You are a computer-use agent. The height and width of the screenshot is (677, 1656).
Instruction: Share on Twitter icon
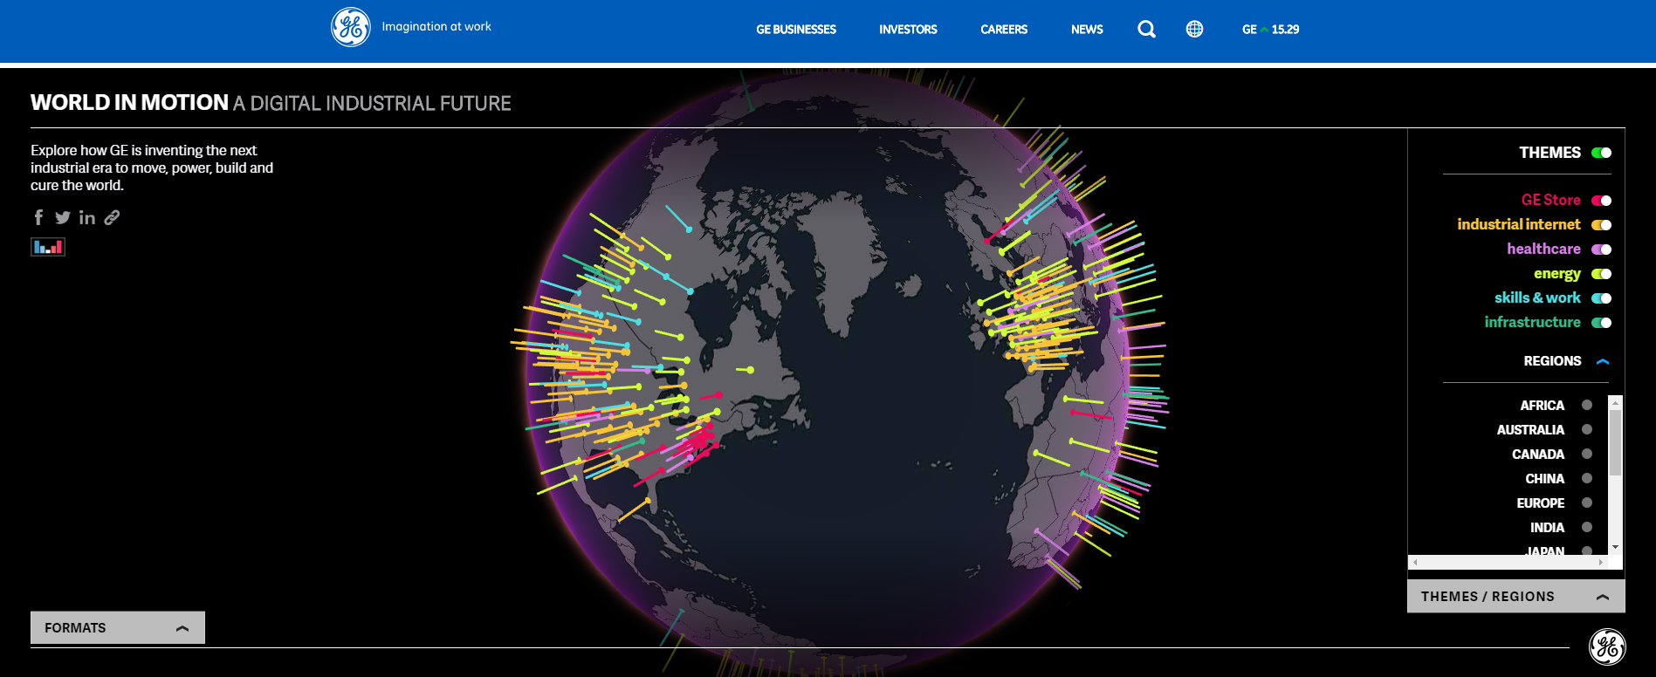pyautogui.click(x=63, y=217)
